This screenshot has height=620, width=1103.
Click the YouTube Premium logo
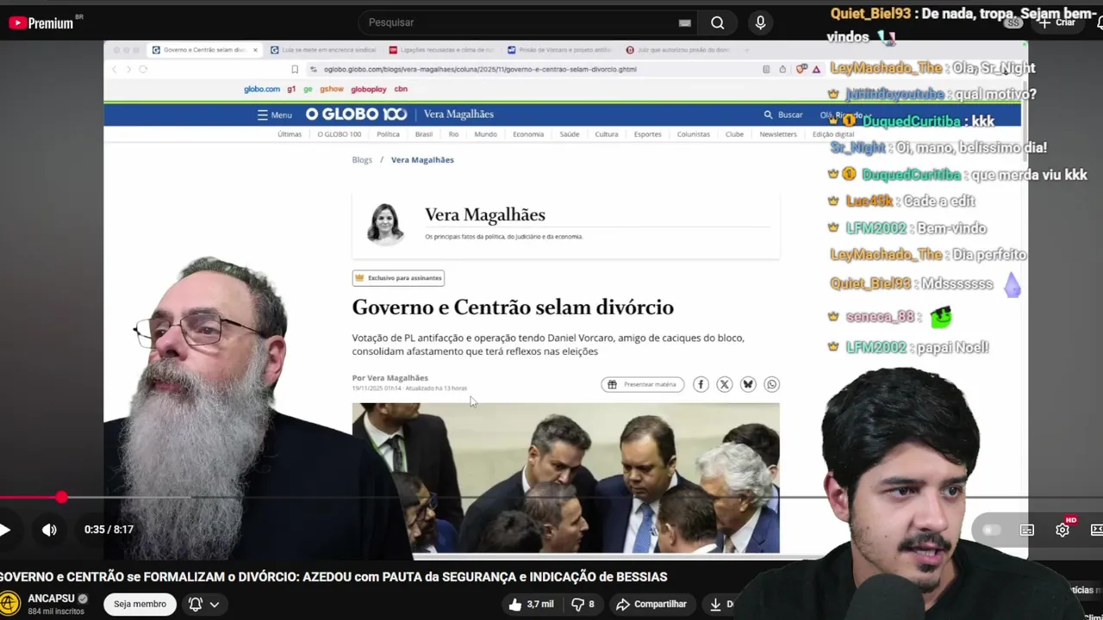pyautogui.click(x=41, y=23)
